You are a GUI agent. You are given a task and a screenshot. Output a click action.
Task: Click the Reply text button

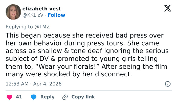pos(47,97)
